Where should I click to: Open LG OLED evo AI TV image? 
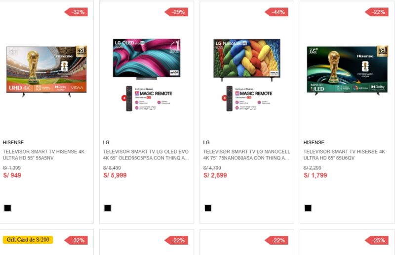click(x=147, y=75)
